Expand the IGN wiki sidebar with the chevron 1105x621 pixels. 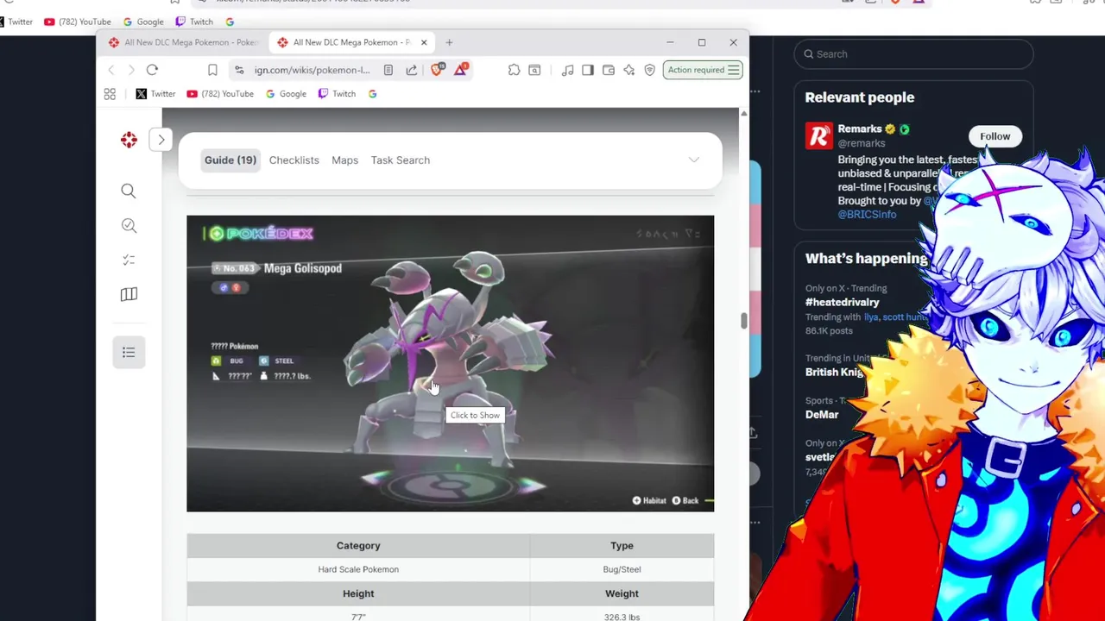161,140
